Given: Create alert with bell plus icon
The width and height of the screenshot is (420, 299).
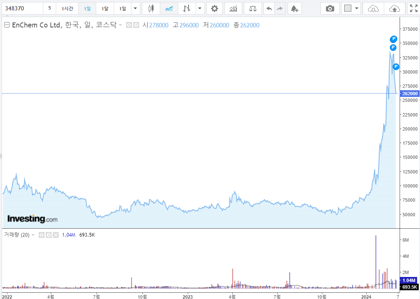Looking at the screenshot, I should point(294,8).
